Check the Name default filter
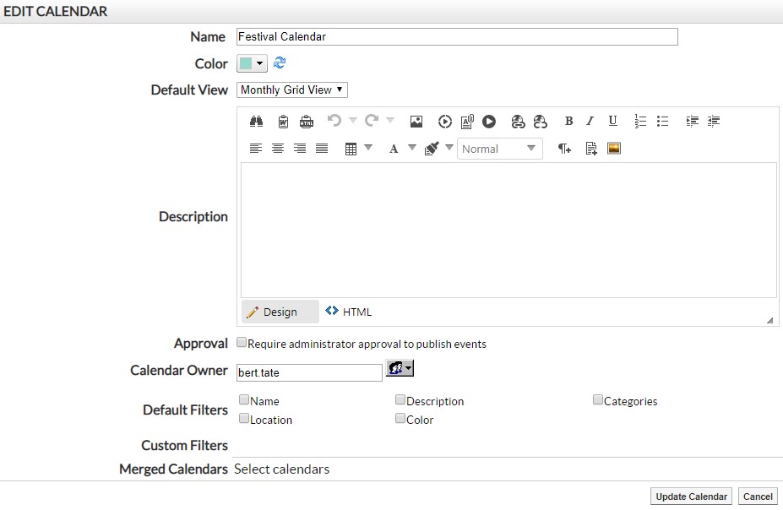783x510 pixels. click(x=244, y=399)
